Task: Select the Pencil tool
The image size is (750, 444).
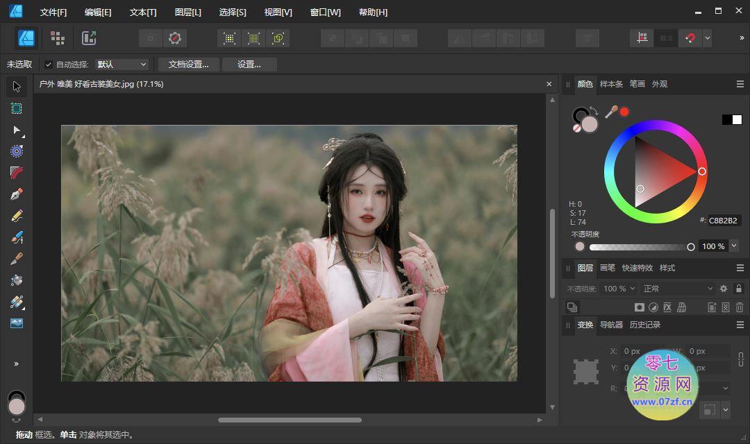Action: click(x=17, y=216)
